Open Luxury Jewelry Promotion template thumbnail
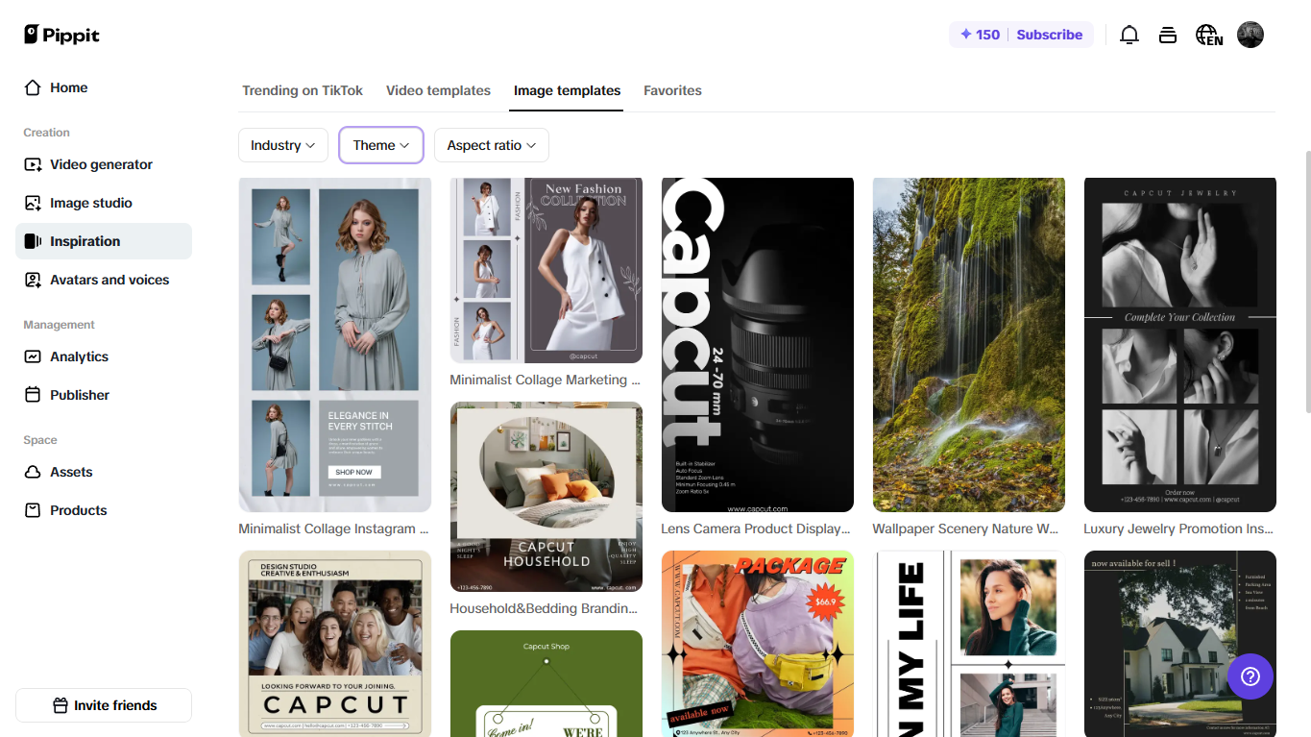The width and height of the screenshot is (1311, 737). (x=1180, y=344)
